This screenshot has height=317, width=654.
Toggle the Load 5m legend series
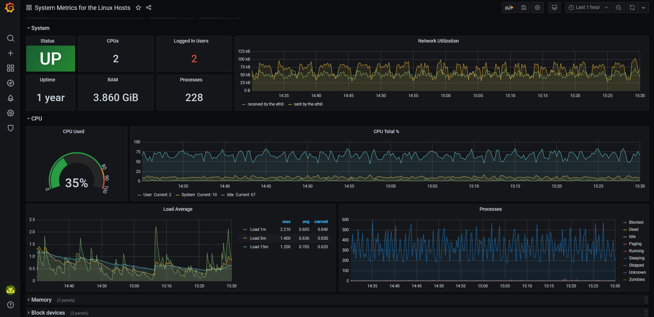pos(258,238)
